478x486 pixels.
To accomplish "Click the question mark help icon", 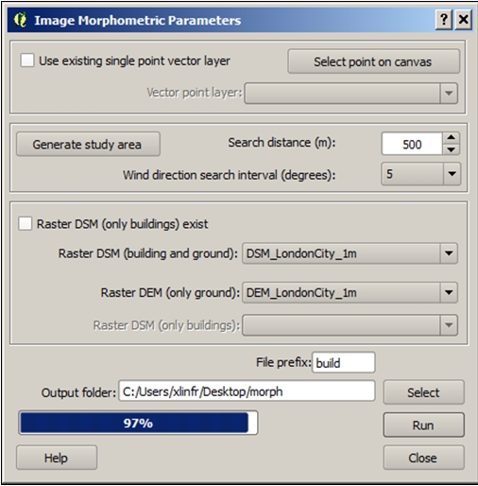I will (444, 20).
